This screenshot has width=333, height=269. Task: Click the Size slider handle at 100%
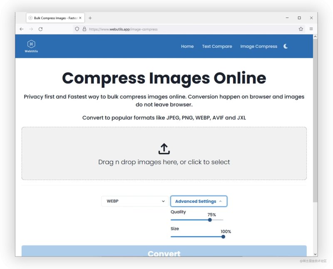(x=223, y=237)
